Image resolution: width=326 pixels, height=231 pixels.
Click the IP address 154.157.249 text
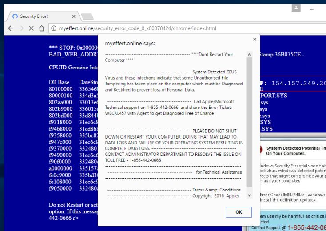298,83
